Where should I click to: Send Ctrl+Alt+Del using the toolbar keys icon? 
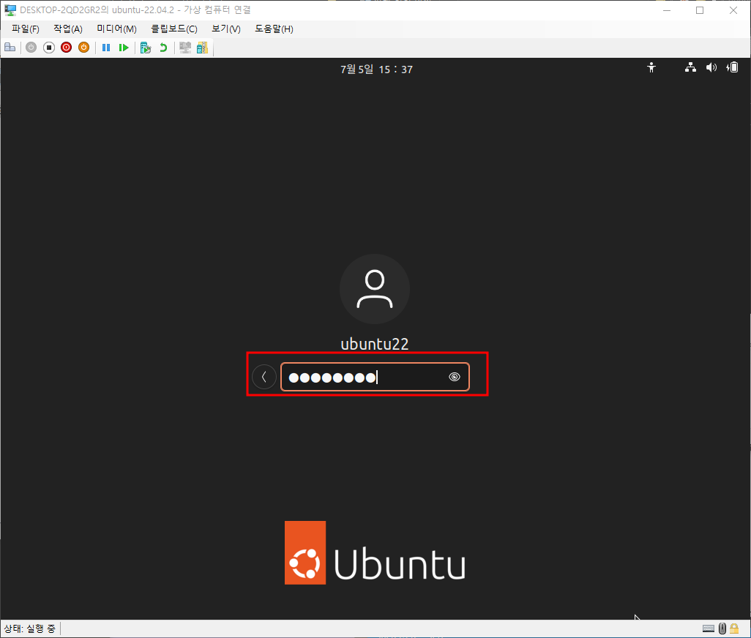[10, 48]
